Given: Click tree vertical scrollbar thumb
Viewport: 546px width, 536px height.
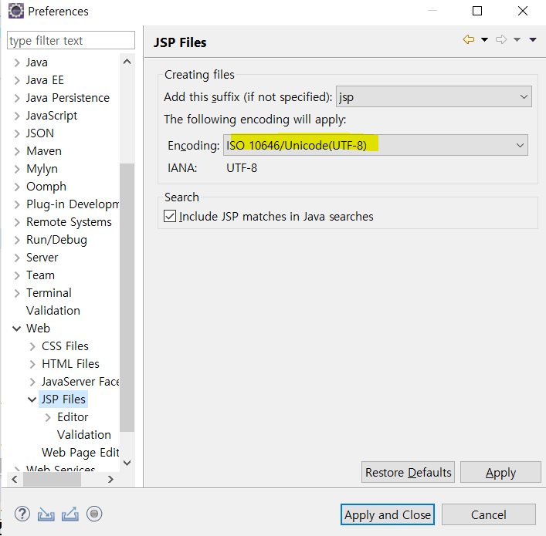Looking at the screenshot, I should click(x=127, y=298).
